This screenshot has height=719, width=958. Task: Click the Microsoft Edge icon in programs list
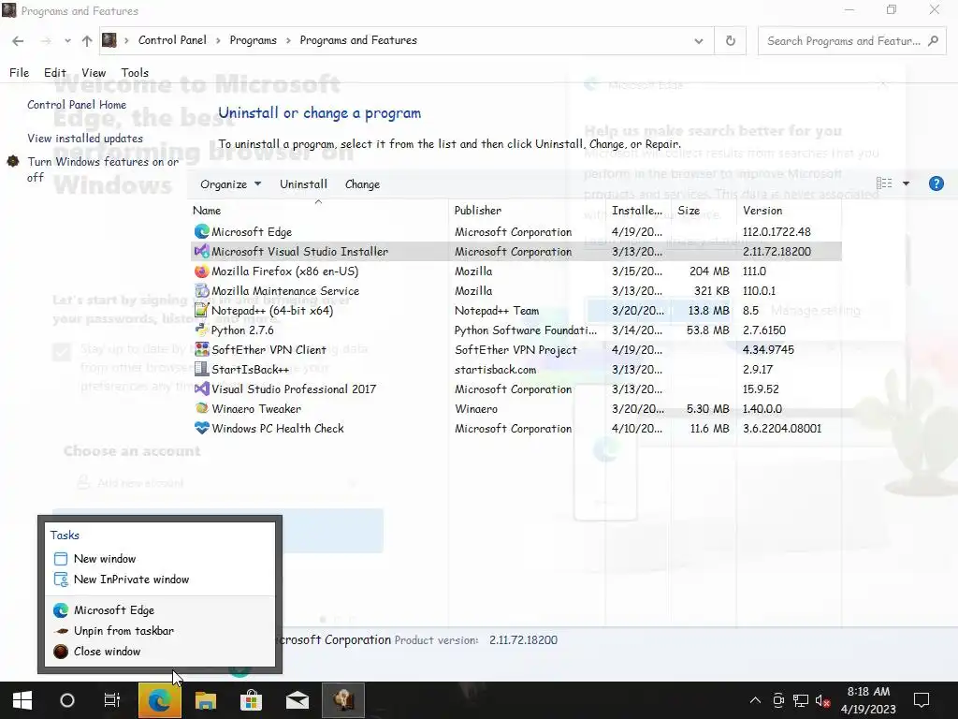[202, 232]
